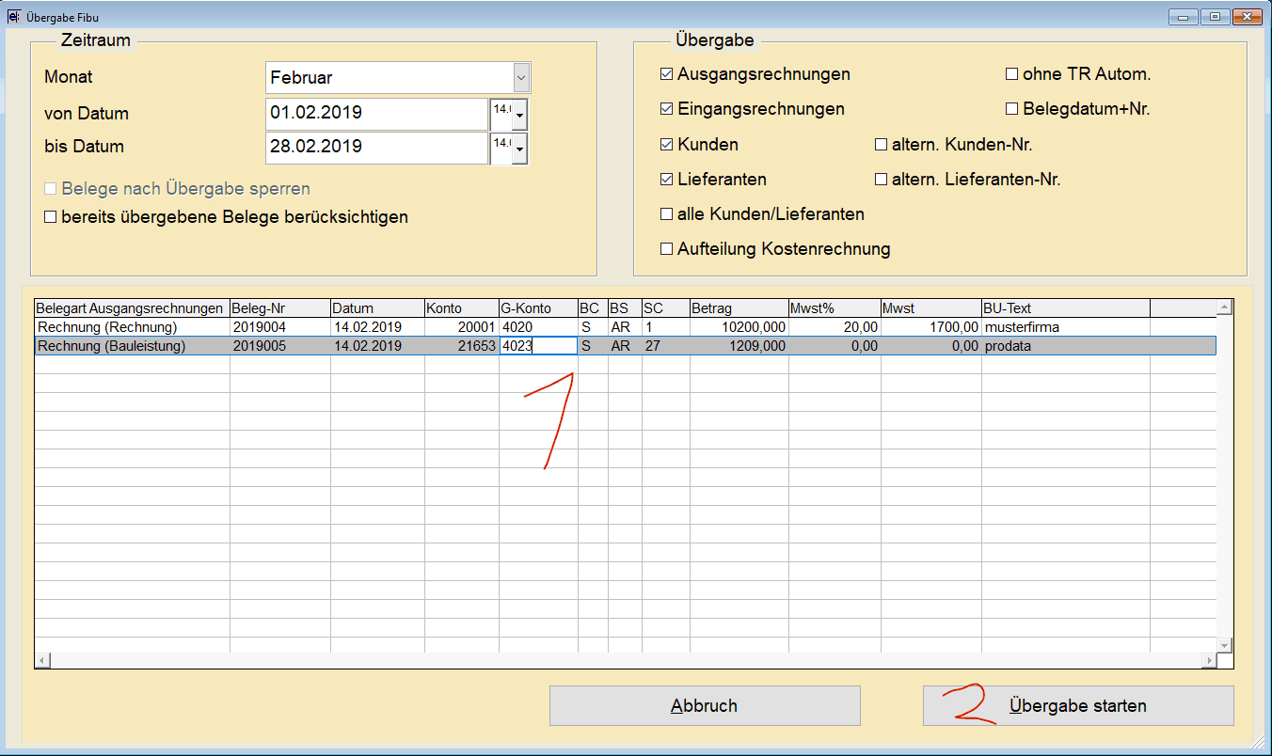Viewport: 1272px width, 756px height.
Task: Click the G-Konto cell containing 4023
Action: point(538,346)
